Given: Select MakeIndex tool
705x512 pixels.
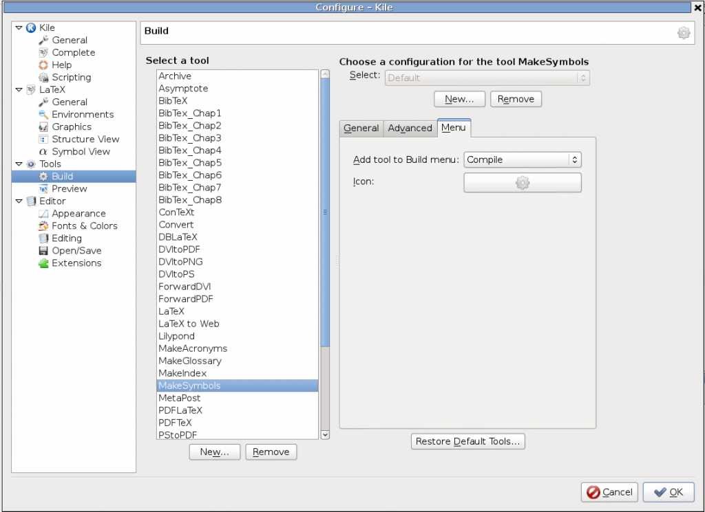Looking at the screenshot, I should (238, 373).
